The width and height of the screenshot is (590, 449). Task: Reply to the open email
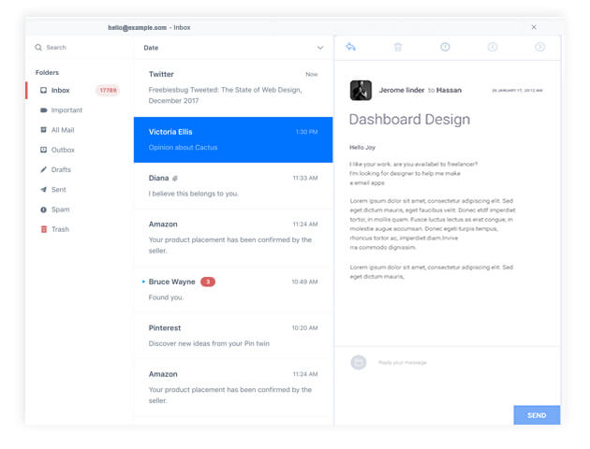[x=350, y=47]
